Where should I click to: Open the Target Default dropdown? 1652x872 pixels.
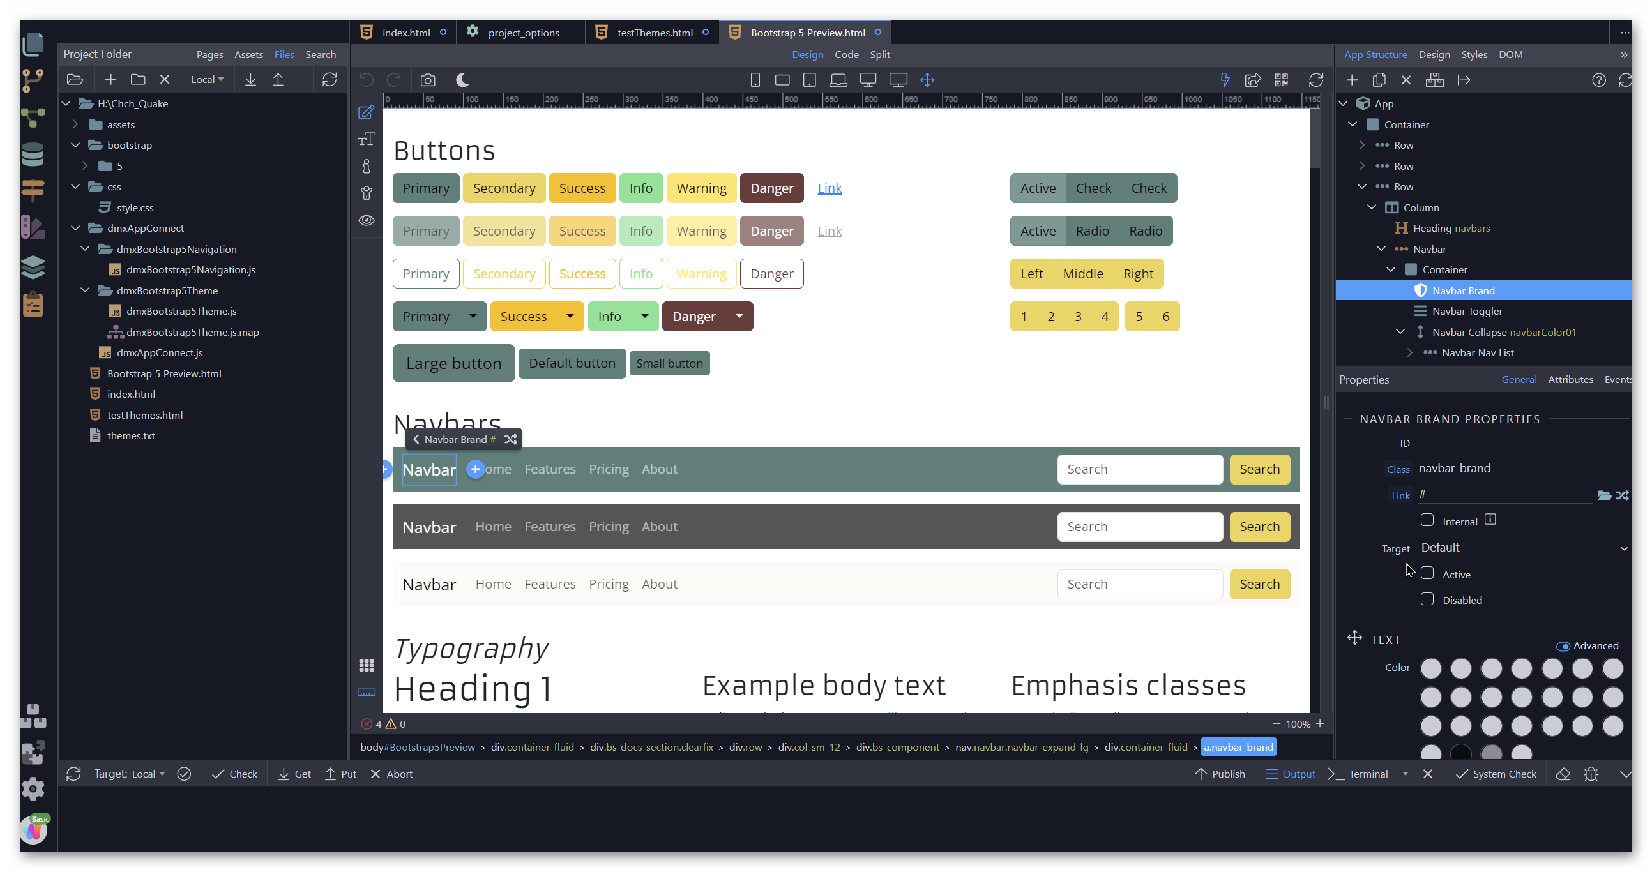(1524, 548)
